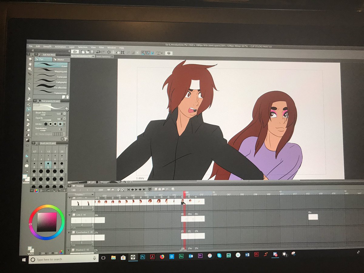Click the Scale/transform command bar icon
This screenshot has width=364, height=273.
tap(122, 52)
